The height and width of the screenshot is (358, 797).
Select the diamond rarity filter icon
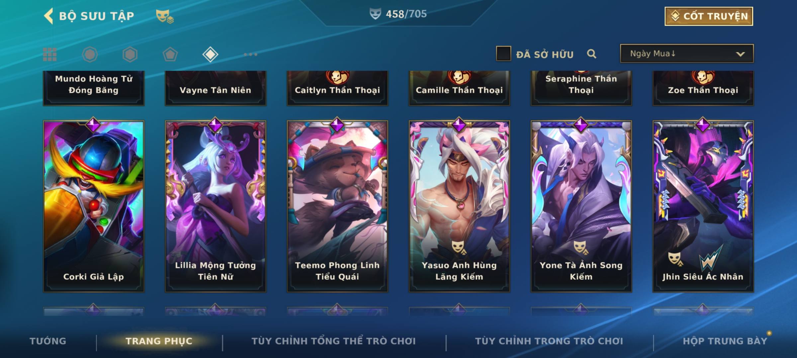[x=210, y=54]
